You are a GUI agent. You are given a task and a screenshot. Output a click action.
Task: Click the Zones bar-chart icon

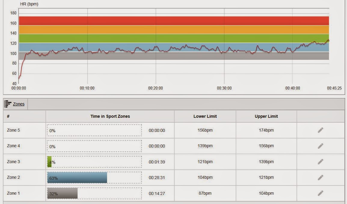pyautogui.click(x=8, y=104)
